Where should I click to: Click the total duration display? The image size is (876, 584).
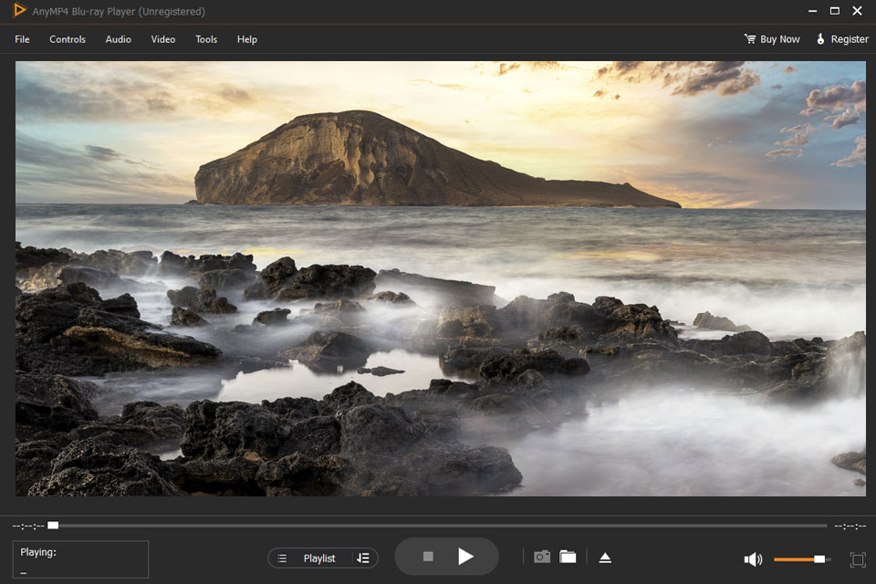click(x=850, y=526)
